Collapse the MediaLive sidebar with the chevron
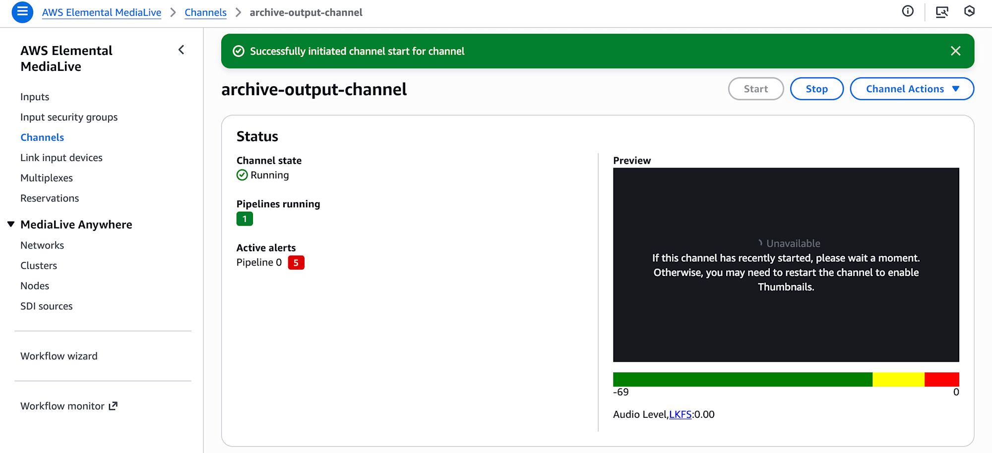Viewport: 992px width, 453px height. [182, 50]
